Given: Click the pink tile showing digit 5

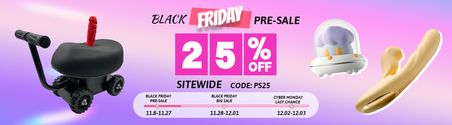Looking at the screenshot, I should click(226, 54).
